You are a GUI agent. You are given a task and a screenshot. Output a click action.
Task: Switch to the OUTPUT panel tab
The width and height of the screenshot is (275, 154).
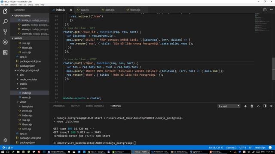(x=75, y=106)
